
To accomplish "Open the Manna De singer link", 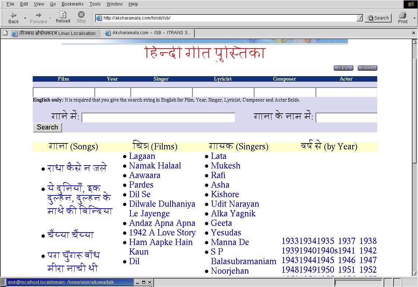I will pyautogui.click(x=230, y=242).
